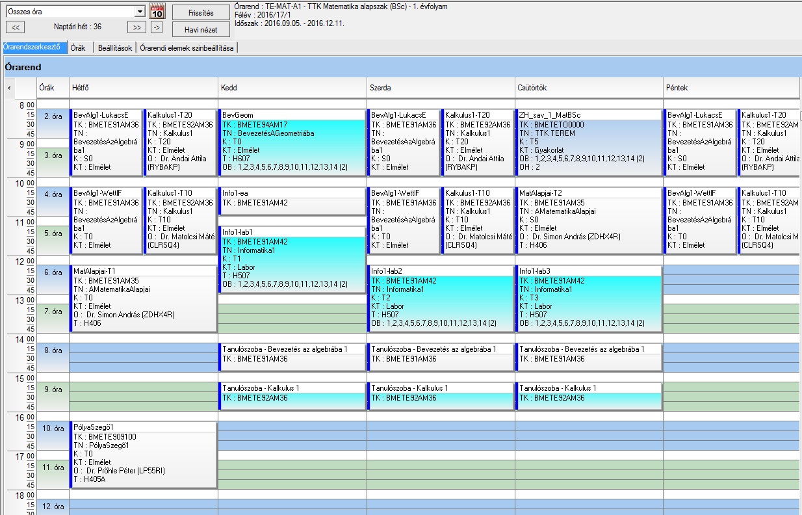Viewport: 802px width, 515px height.
Task: Click the Félév : 2016/17/1 text
Action: (264, 15)
